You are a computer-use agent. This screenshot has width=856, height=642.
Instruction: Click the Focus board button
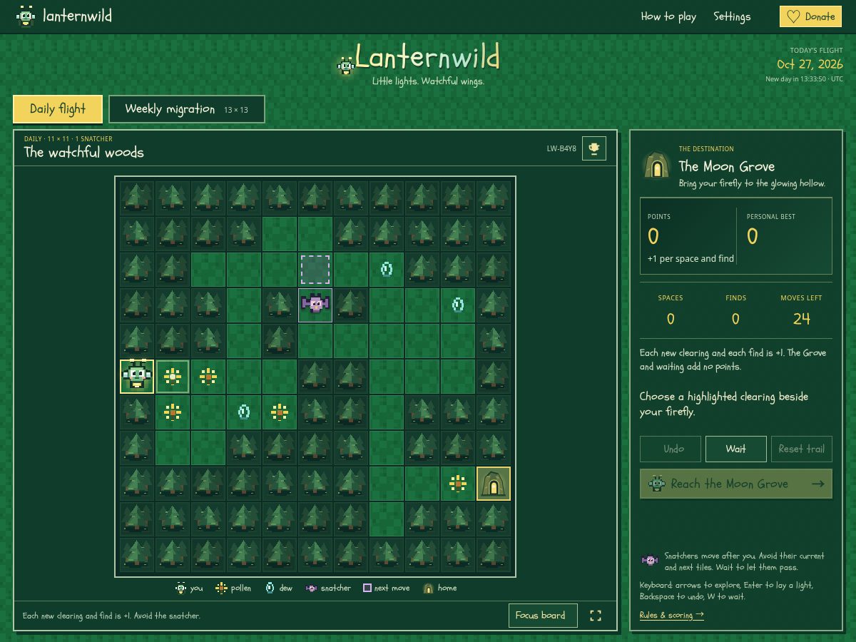coord(543,616)
